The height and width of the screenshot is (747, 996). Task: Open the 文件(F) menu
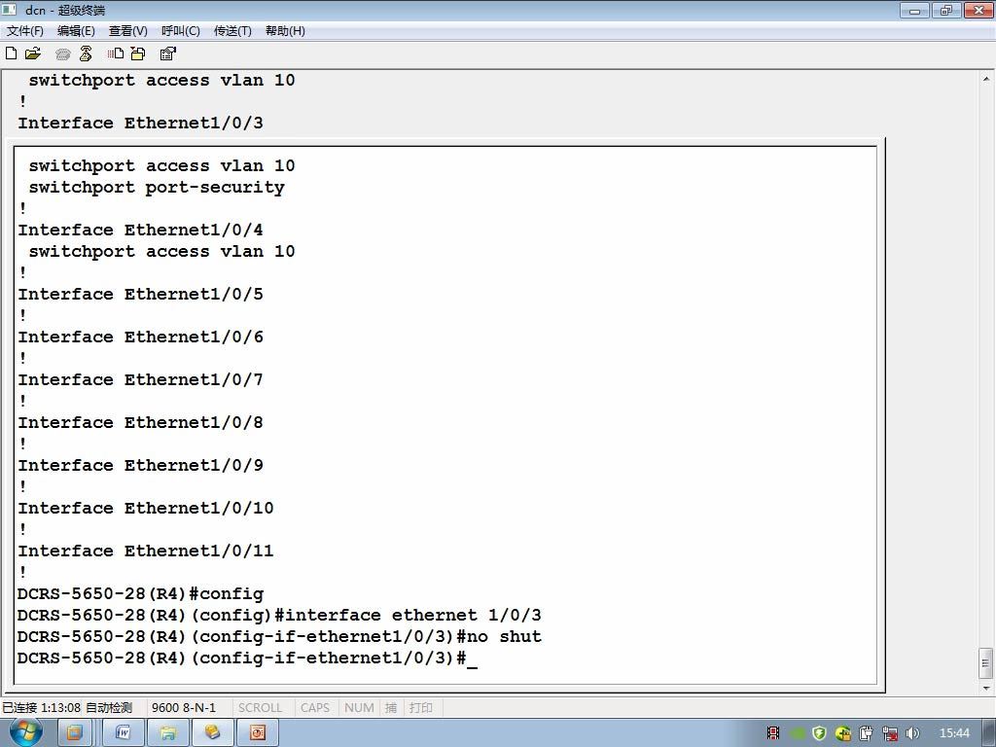point(25,31)
